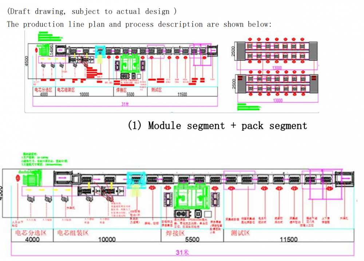Click the green laser welding station in lower drawing
364x261 pixels.
pyautogui.click(x=191, y=196)
